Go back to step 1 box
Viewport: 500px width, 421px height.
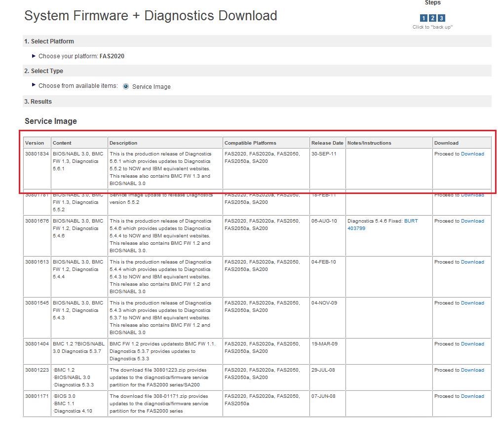pos(423,18)
